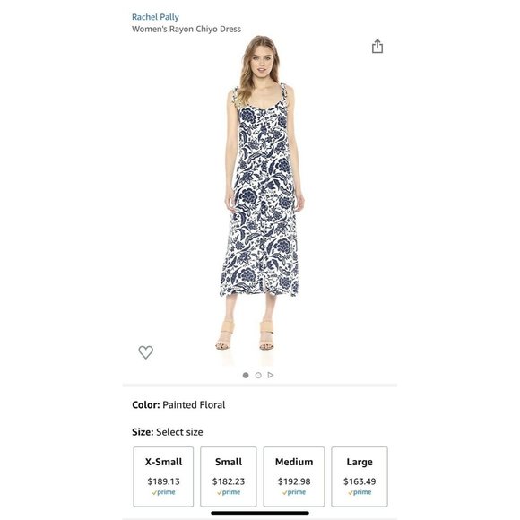Play product video via triangle icon
Viewport: 520px width, 520px height.
click(271, 375)
